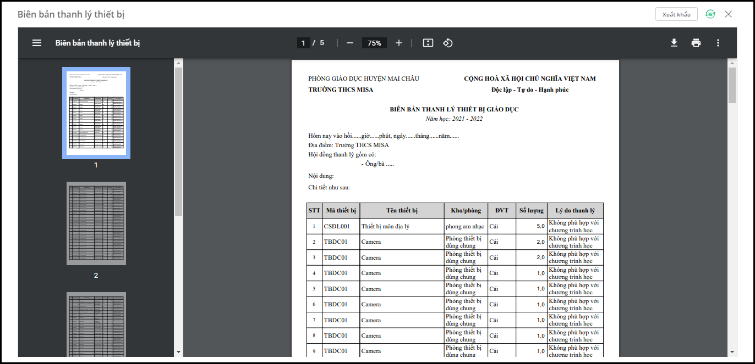Select page 1 thumbnail

pos(96,113)
